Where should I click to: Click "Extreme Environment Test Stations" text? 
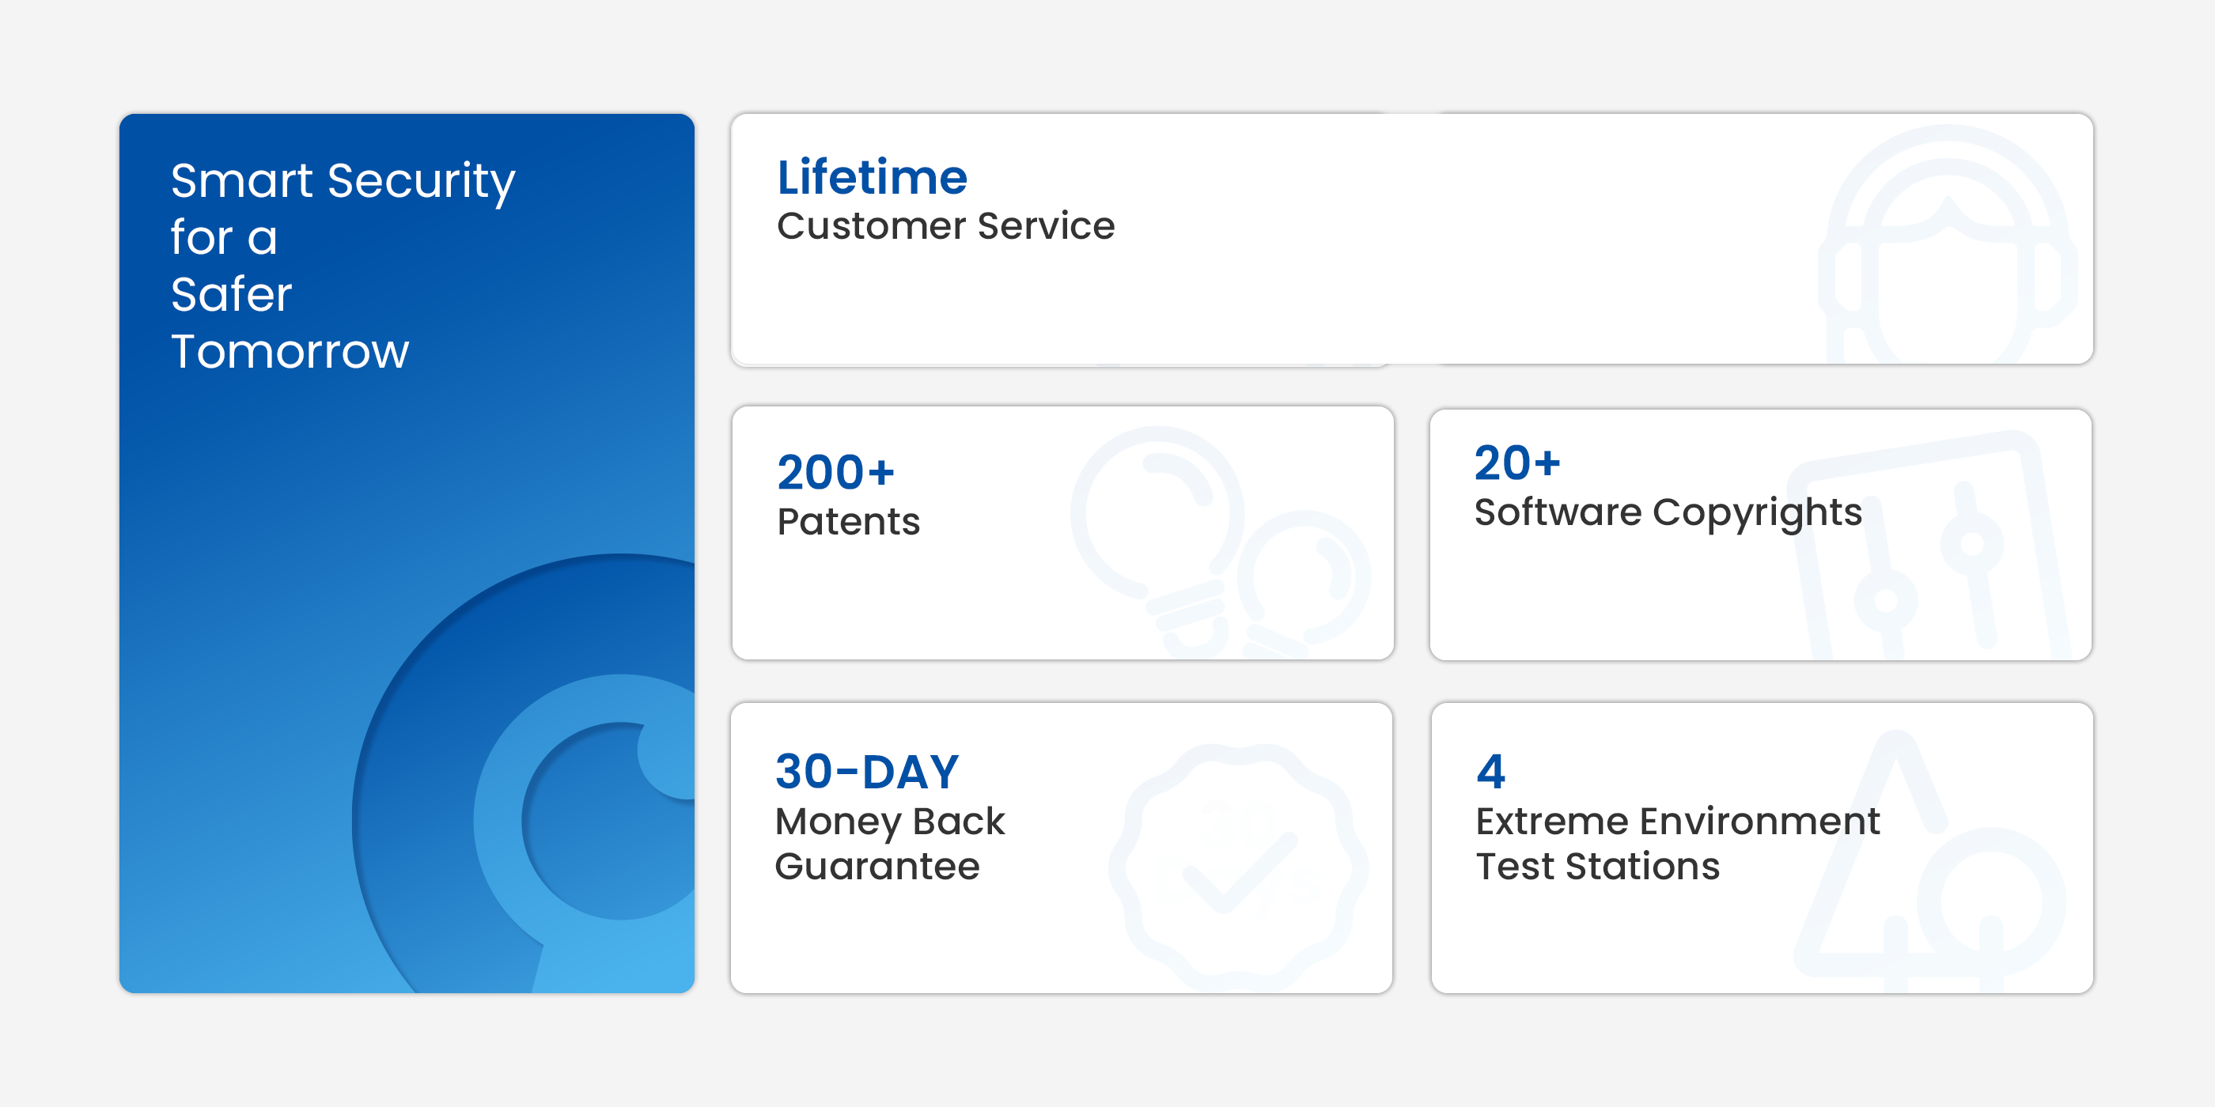pos(1677,843)
